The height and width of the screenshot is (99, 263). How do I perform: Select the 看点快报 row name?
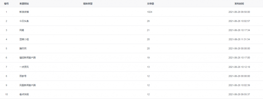(x=24, y=94)
